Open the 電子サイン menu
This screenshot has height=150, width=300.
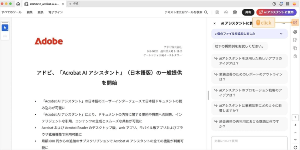point(56,12)
